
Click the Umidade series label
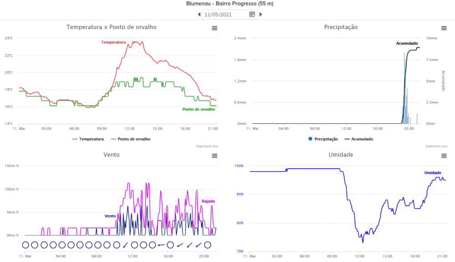433,173
